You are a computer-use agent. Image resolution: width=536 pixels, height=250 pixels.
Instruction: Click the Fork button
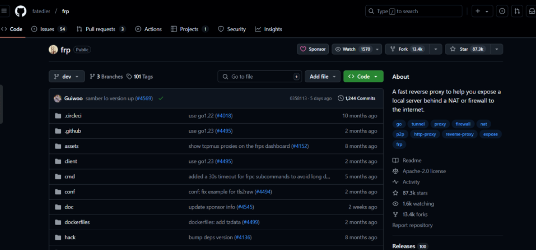point(407,49)
